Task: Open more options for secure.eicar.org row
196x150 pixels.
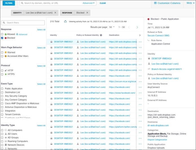Action: pyautogui.click(x=140, y=82)
